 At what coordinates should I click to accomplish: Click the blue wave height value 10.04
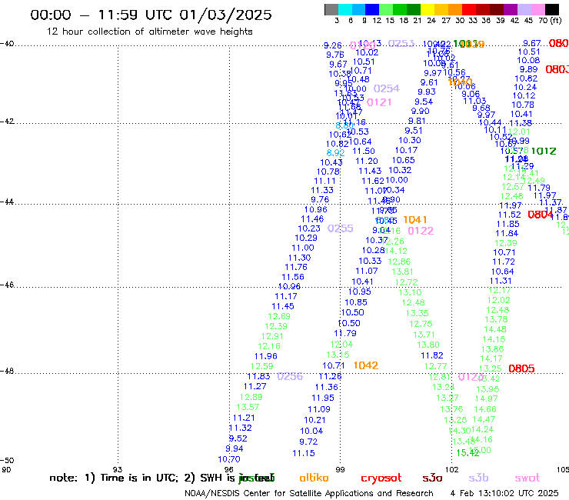click(311, 431)
